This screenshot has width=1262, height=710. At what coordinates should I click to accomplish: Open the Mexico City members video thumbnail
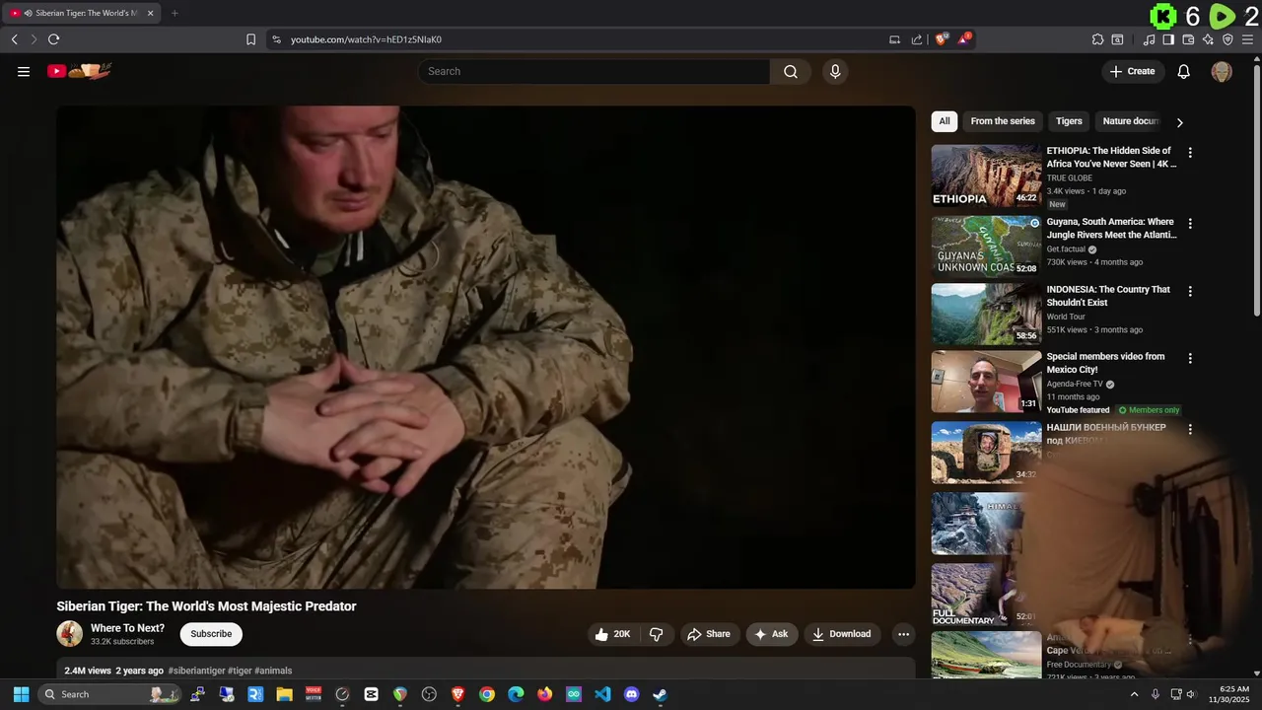coord(986,382)
